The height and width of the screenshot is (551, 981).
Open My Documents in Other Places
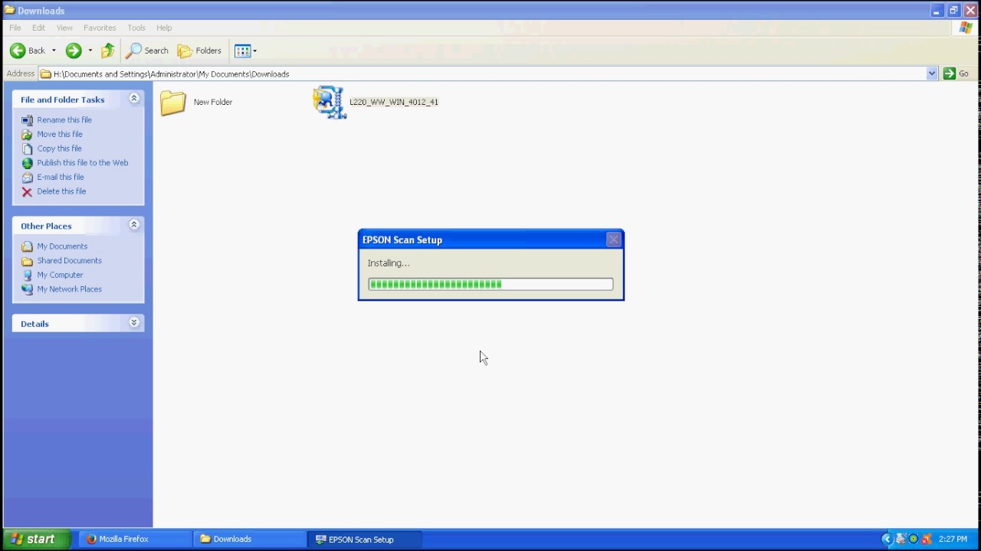(62, 246)
